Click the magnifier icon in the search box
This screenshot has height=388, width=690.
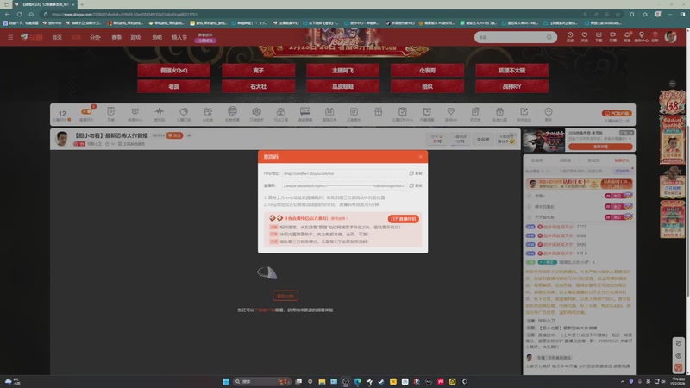pyautogui.click(x=549, y=37)
